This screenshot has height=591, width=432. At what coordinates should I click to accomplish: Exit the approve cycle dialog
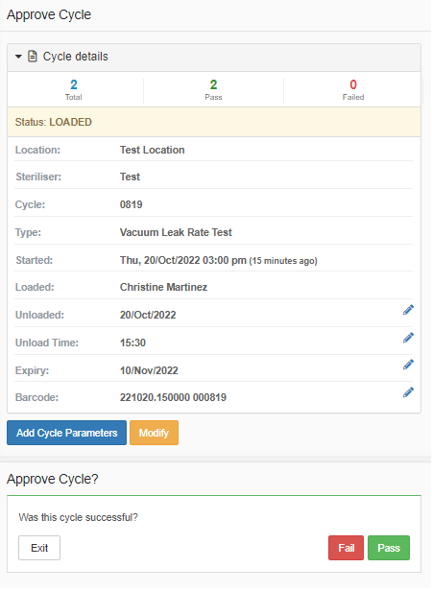point(39,549)
